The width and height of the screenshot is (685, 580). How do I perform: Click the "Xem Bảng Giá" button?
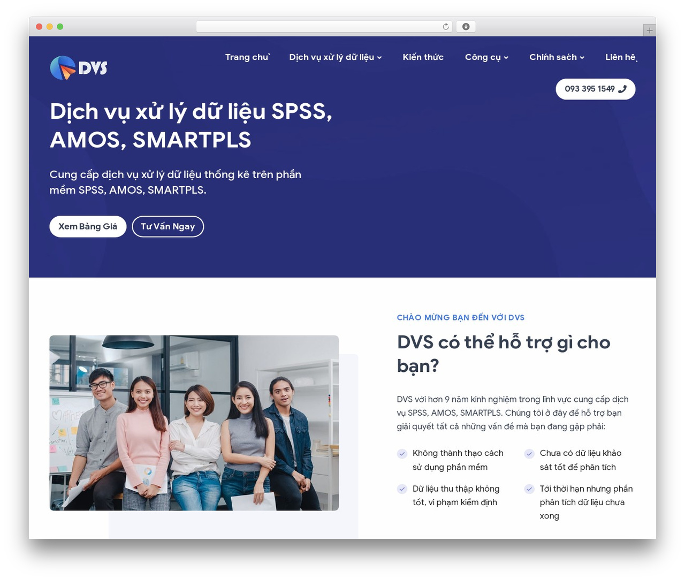tap(88, 226)
